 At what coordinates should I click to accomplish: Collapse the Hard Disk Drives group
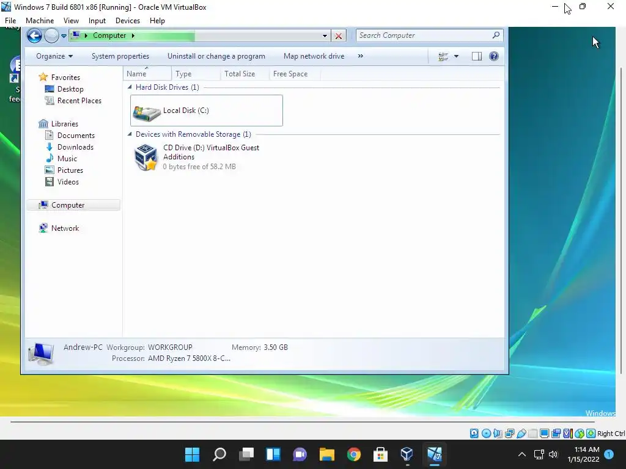pyautogui.click(x=130, y=87)
